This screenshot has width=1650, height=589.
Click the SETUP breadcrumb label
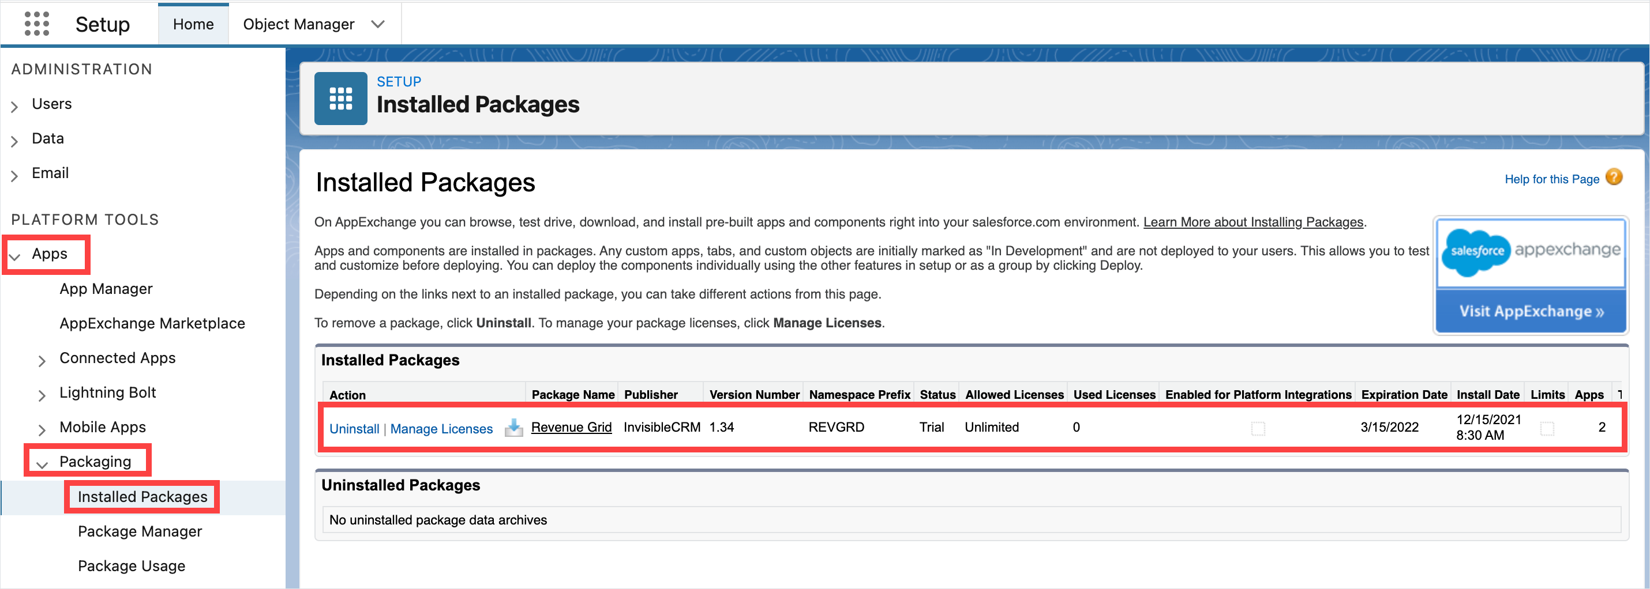point(399,81)
